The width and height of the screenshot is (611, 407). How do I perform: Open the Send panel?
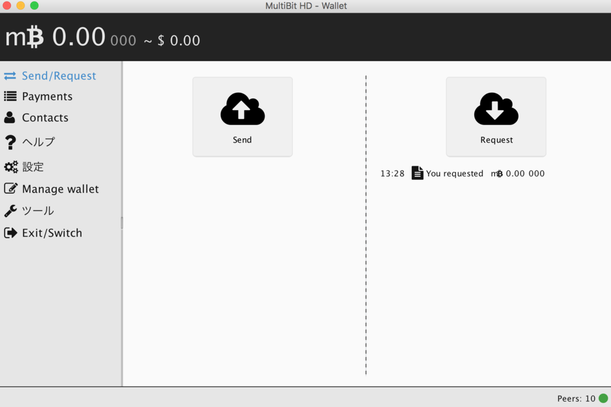coord(242,117)
